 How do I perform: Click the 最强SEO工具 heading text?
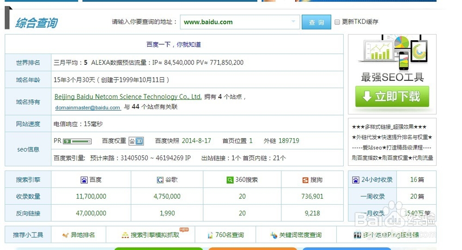(x=392, y=78)
